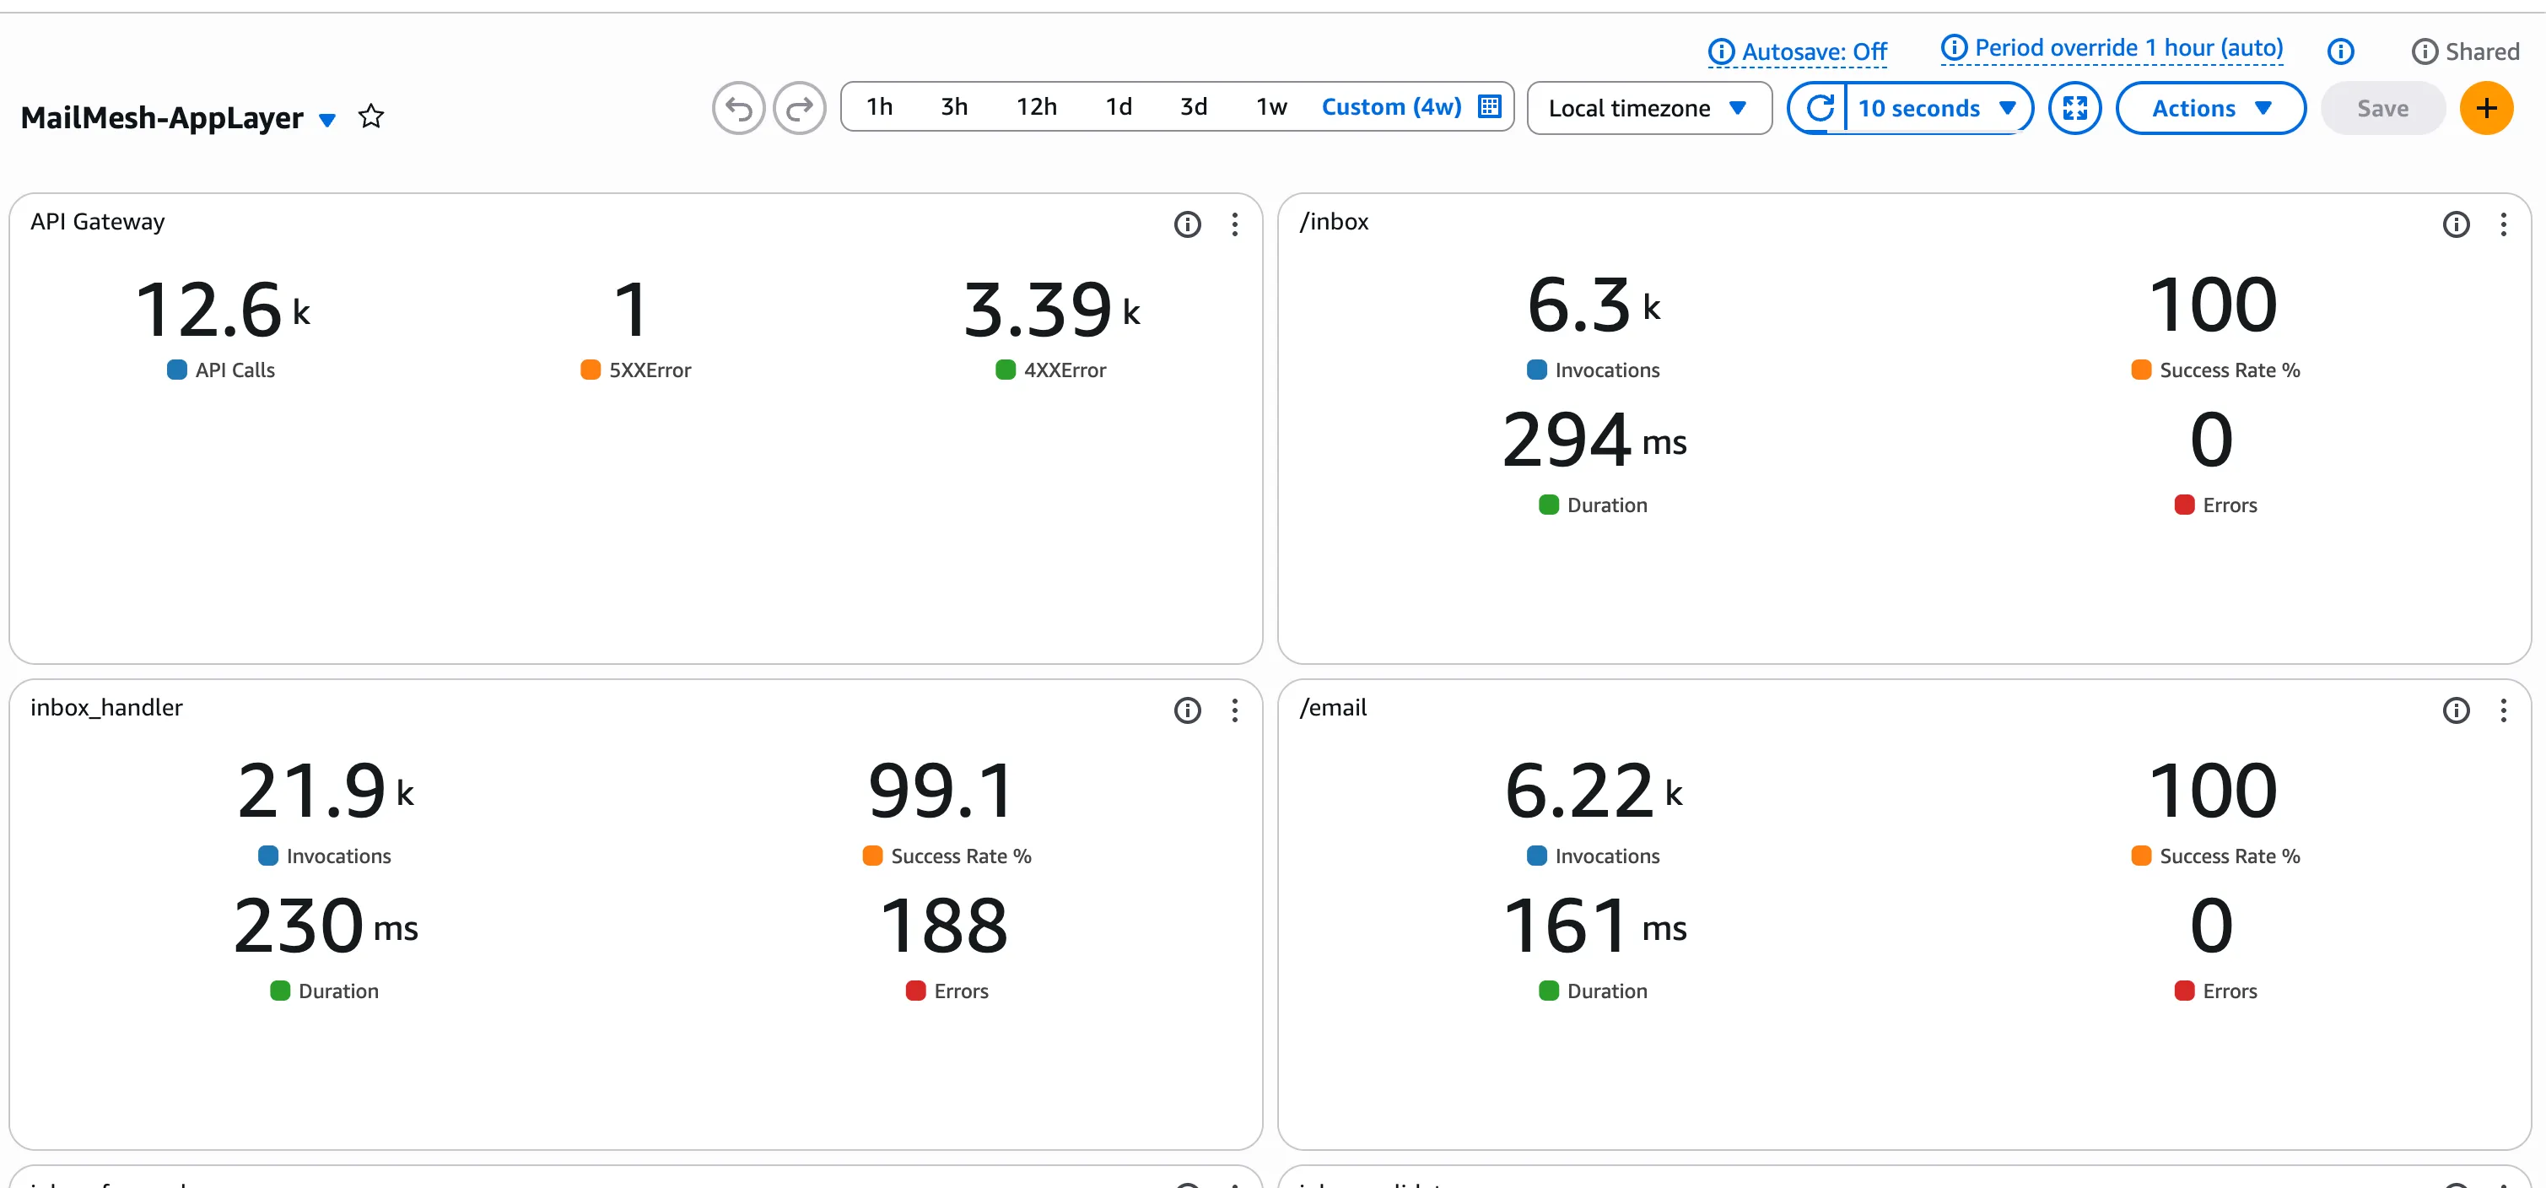This screenshot has height=1188, width=2546.
Task: Open the Actions dropdown menu
Action: coord(2211,108)
